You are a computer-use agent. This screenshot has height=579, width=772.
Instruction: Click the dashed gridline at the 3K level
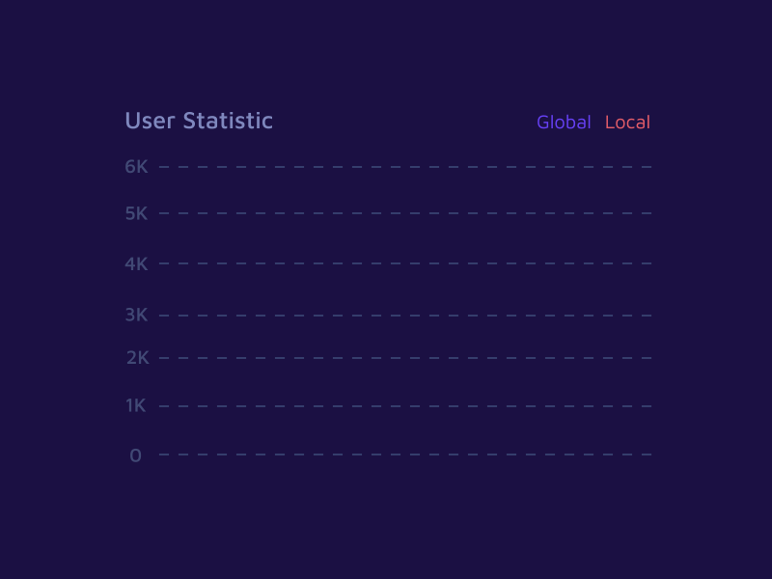coord(405,314)
